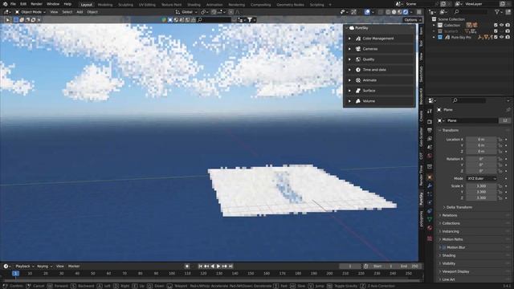Expand the Viewport Display section
The height and width of the screenshot is (289, 514).
pos(455,271)
